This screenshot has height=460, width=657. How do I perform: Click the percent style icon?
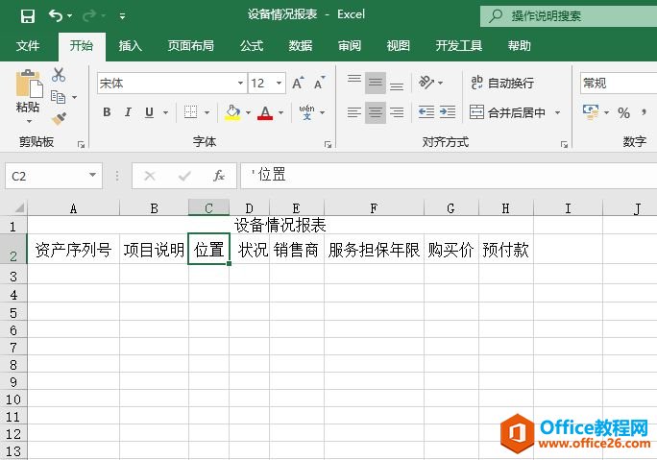[624, 112]
